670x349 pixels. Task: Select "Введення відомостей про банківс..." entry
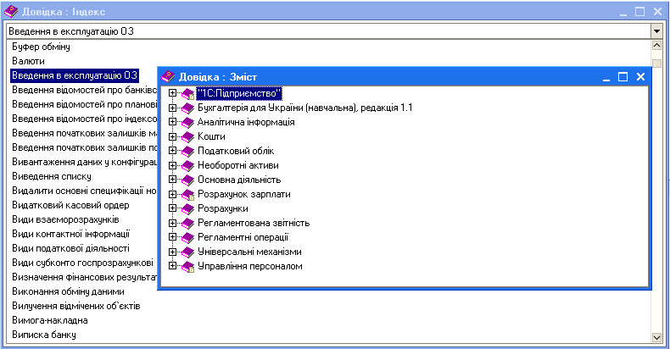coord(84,90)
